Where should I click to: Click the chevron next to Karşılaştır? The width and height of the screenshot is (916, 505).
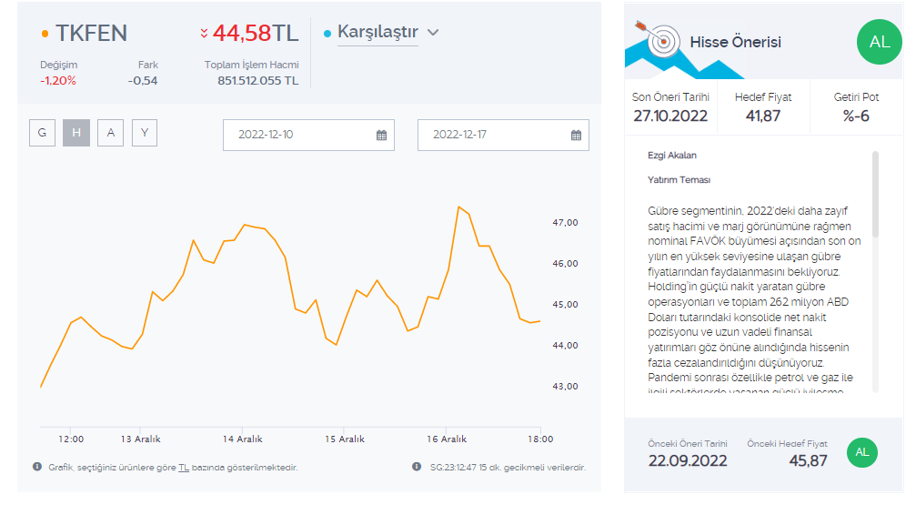click(x=433, y=33)
